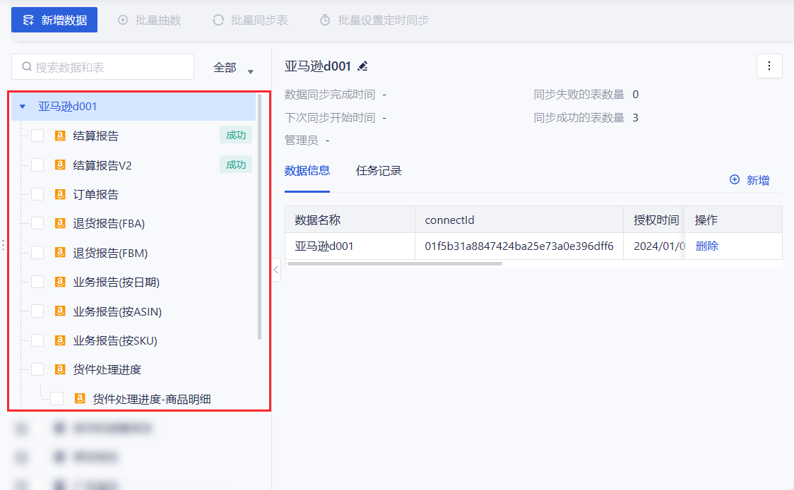Click the table horizontal scrollbar
Screen dimensions: 794x490
click(x=394, y=264)
